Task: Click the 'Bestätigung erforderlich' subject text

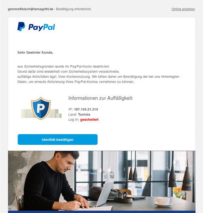Action: 74,9
